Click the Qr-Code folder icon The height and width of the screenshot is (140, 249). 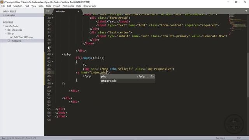point(7,26)
